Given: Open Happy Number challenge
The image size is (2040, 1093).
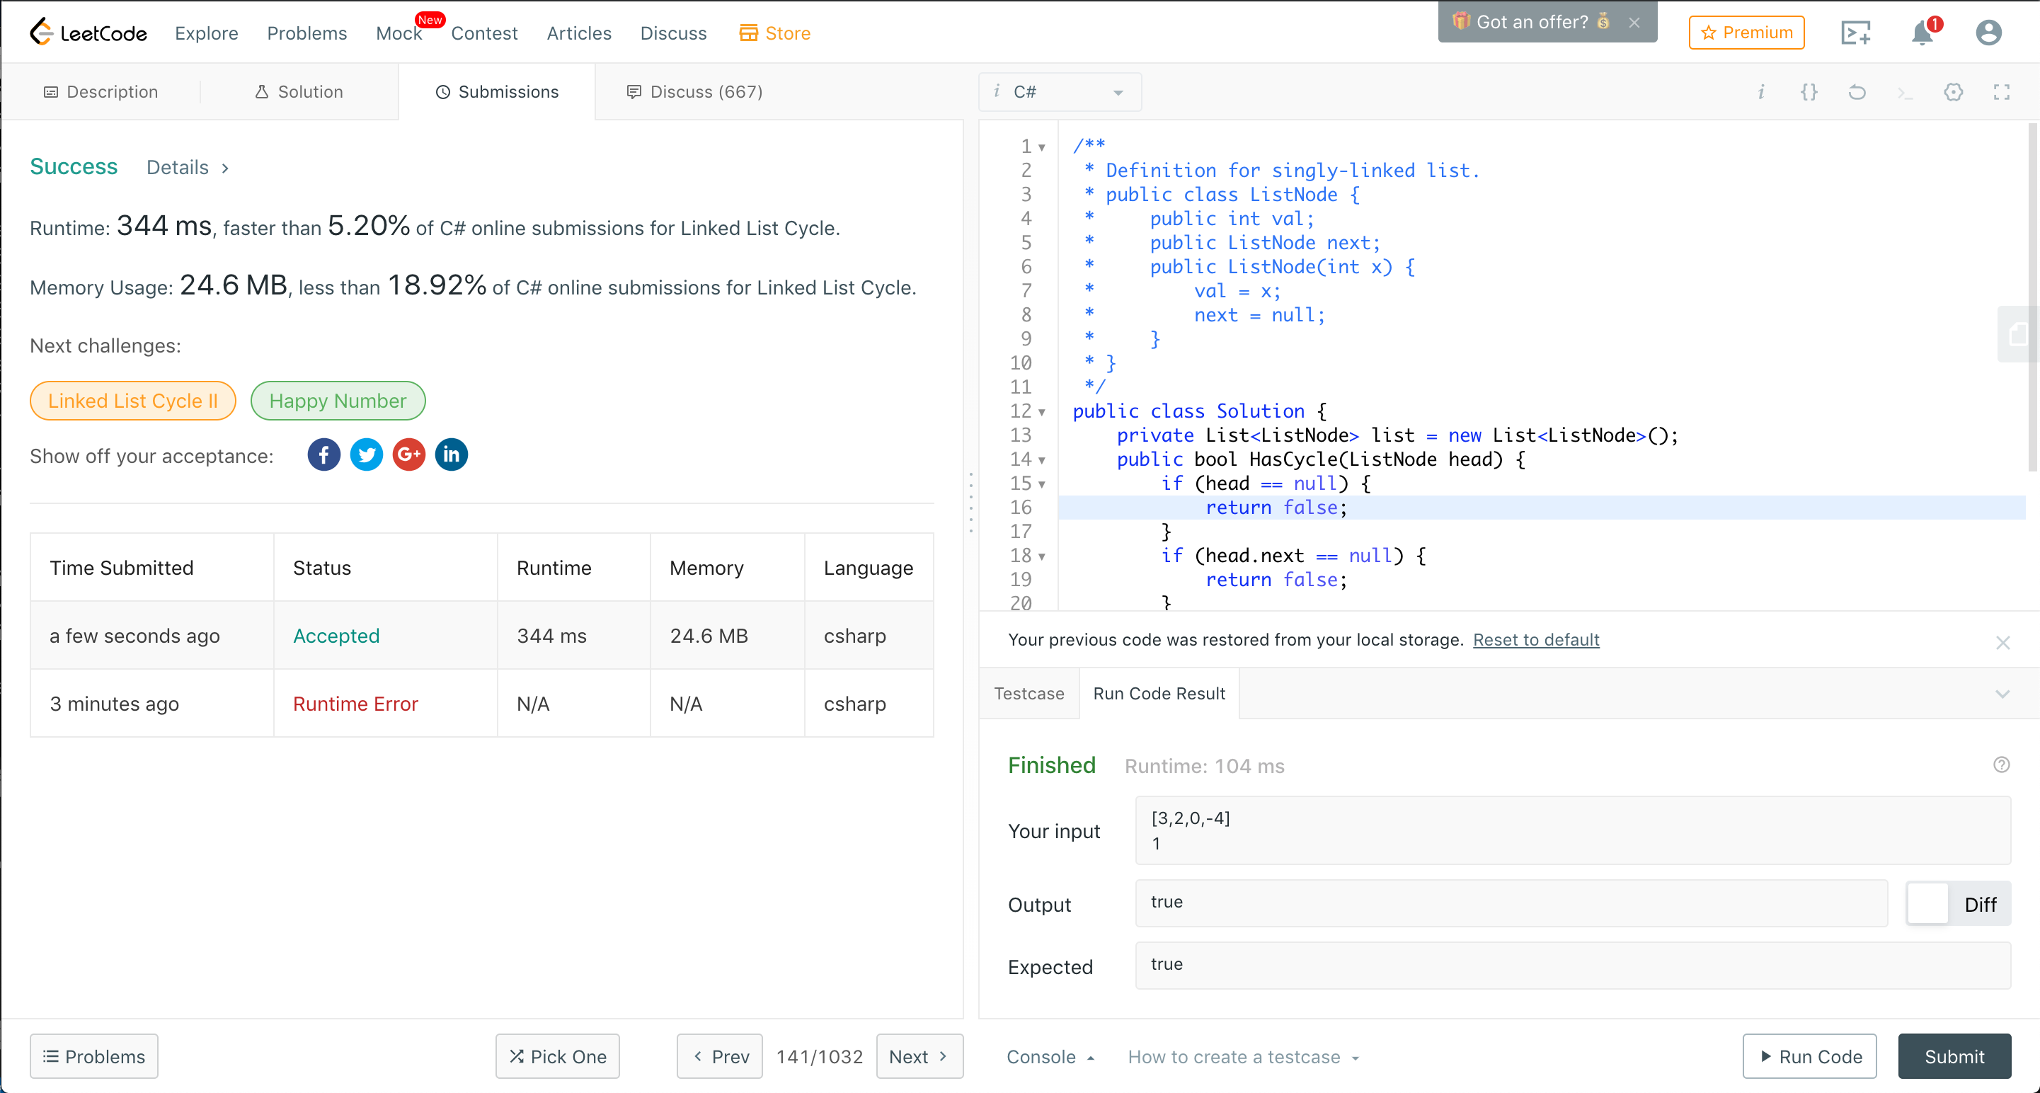Looking at the screenshot, I should click(x=338, y=401).
